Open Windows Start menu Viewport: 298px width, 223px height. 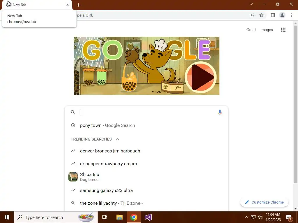point(7,217)
